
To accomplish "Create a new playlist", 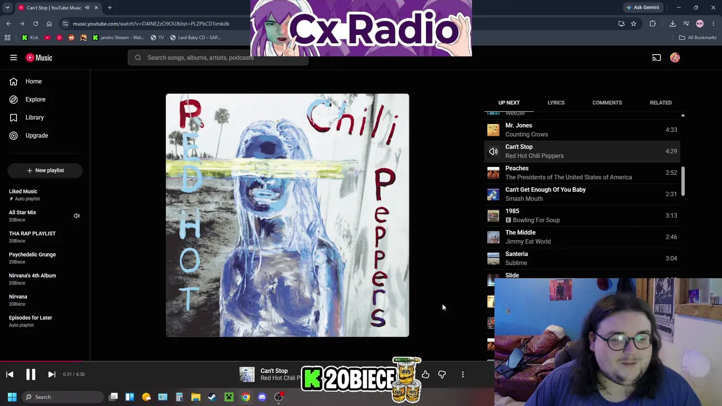I will [45, 170].
